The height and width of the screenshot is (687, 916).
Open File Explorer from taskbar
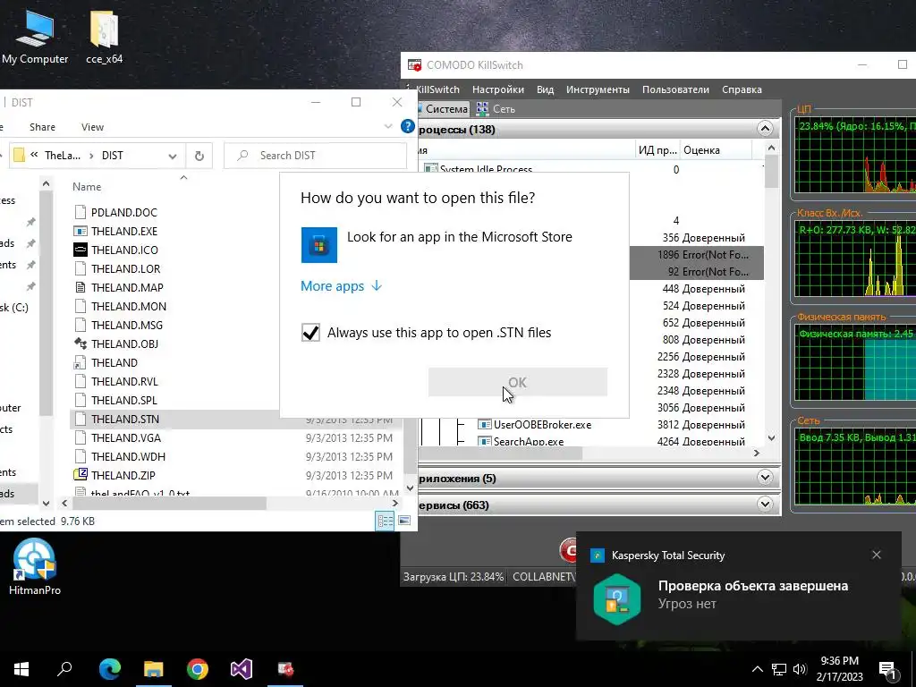(153, 669)
